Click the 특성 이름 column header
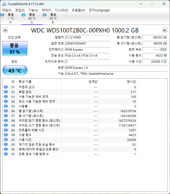170x194 pixels. pos(39,82)
